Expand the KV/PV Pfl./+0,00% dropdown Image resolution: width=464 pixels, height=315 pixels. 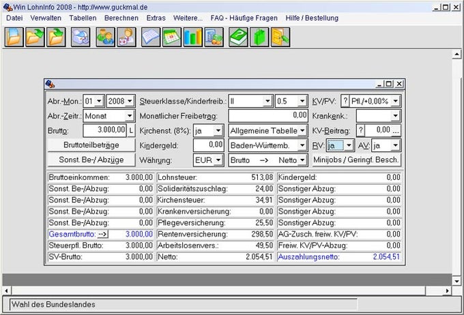(x=396, y=101)
